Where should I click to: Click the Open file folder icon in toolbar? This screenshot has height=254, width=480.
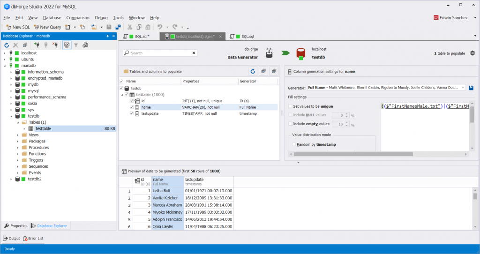(94, 27)
